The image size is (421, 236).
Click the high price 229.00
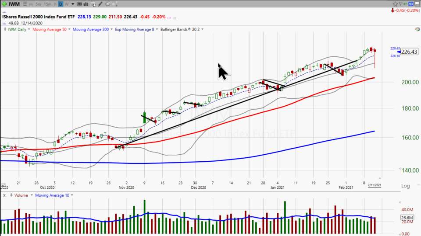pos(100,17)
